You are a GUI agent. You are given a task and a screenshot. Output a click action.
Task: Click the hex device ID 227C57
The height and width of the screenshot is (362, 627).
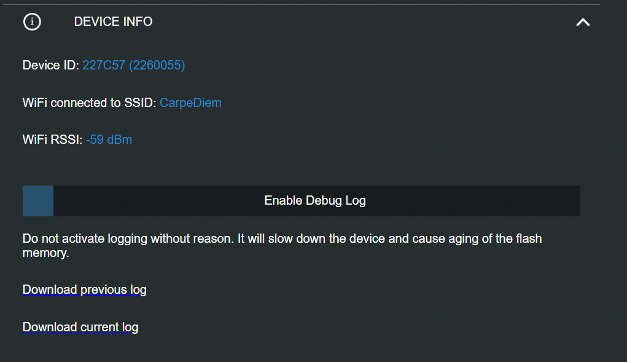[x=104, y=65]
